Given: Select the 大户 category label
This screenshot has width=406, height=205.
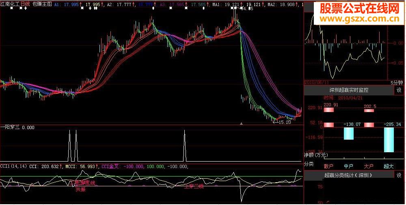Looking at the screenshot, I should pyautogui.click(x=369, y=166).
